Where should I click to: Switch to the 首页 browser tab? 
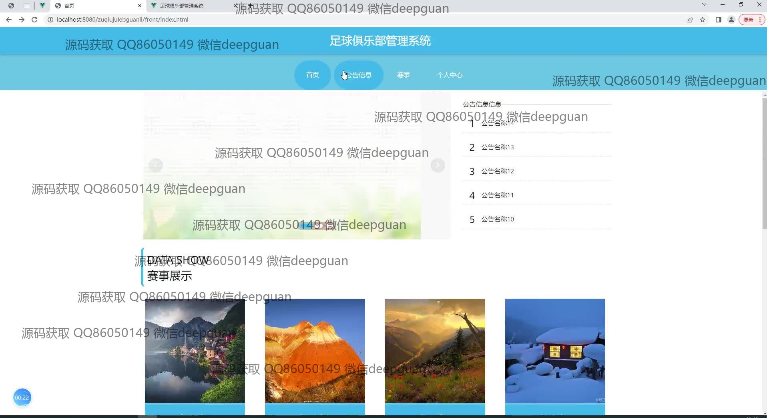(x=98, y=6)
